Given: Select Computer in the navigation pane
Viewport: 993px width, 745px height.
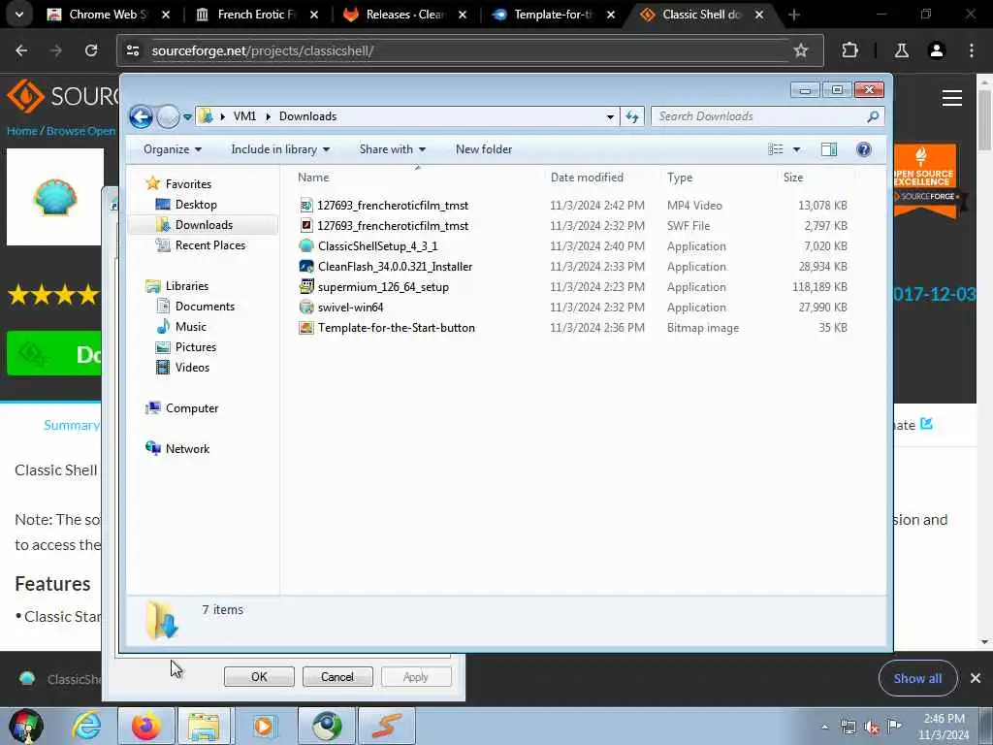Looking at the screenshot, I should (192, 408).
